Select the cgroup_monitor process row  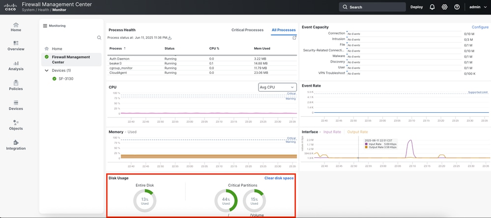[202, 68]
